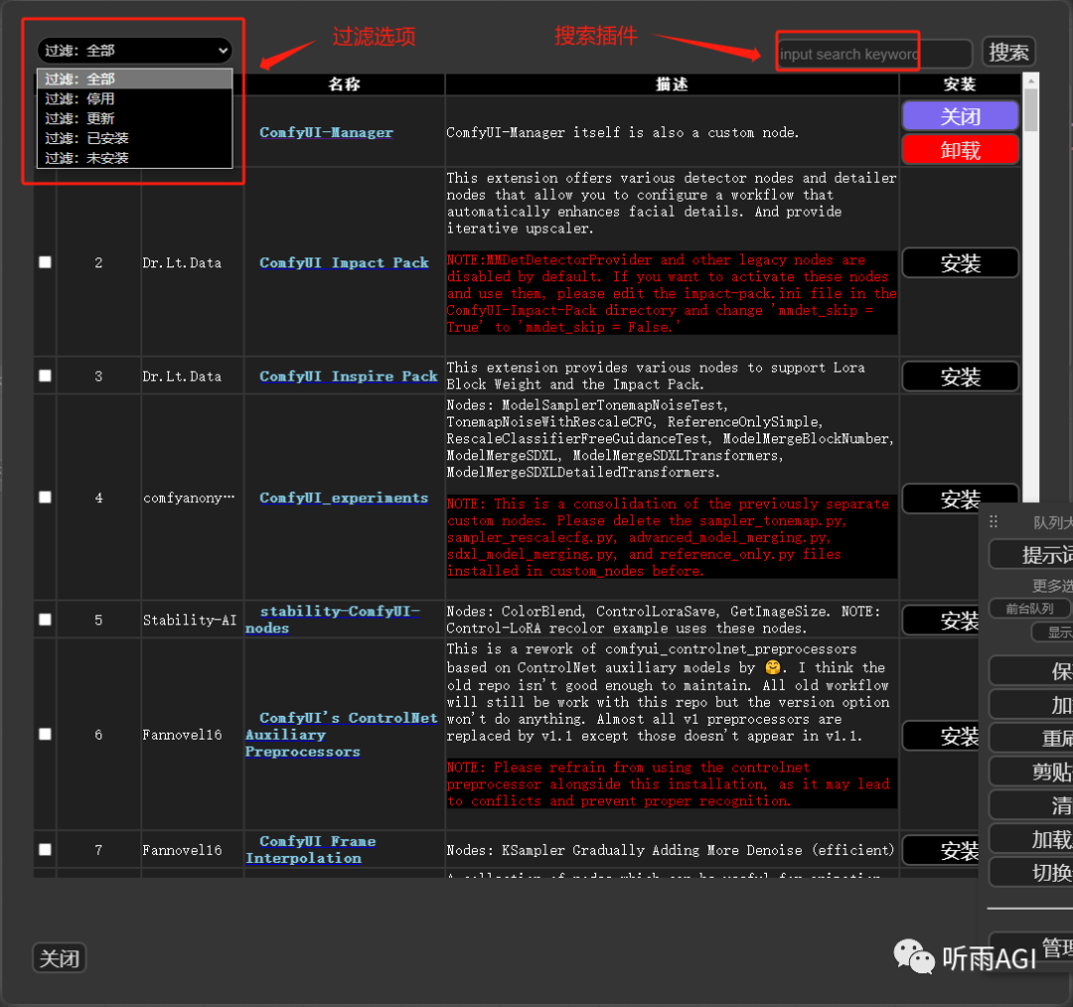
Task: Click the 名称 column header
Action: 344,84
